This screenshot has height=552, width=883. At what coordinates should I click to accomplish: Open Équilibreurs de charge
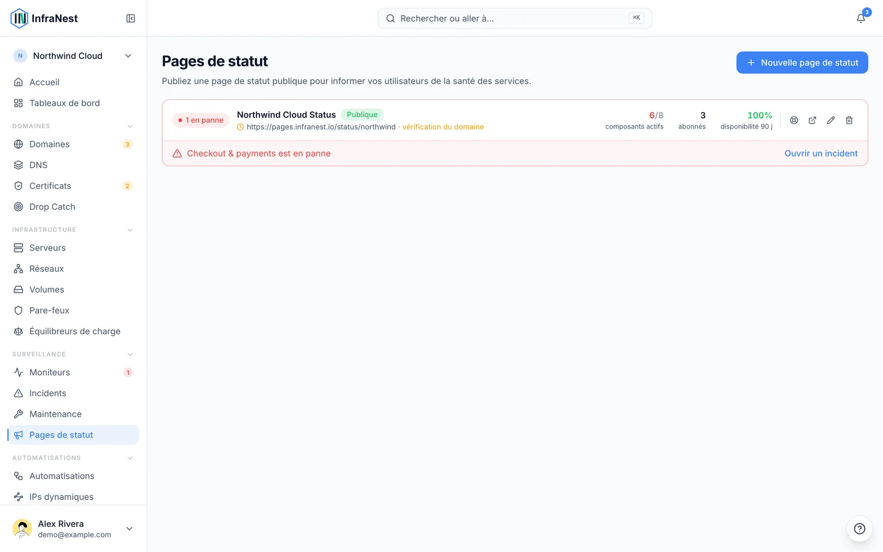tap(73, 331)
